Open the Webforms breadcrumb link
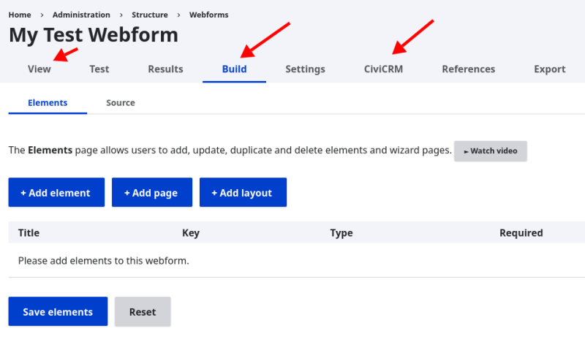This screenshot has height=350, width=585. (208, 15)
